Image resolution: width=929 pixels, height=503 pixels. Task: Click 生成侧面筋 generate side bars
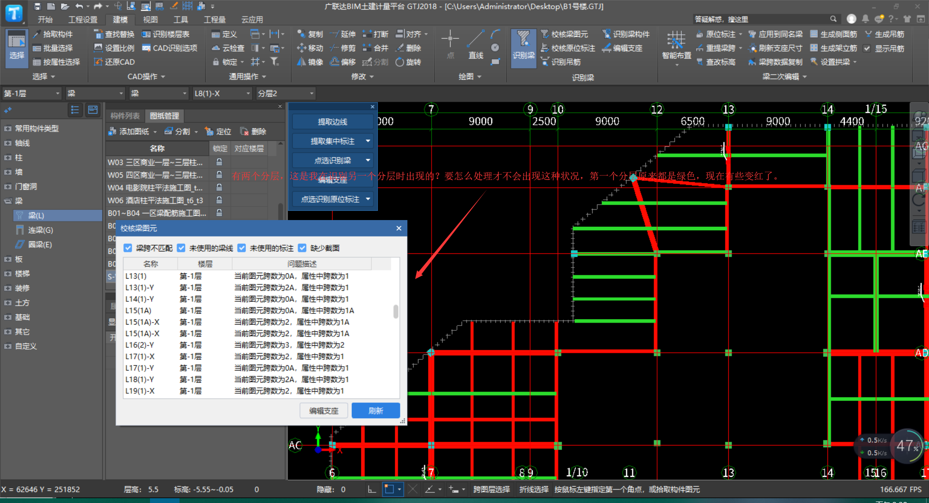(x=834, y=34)
